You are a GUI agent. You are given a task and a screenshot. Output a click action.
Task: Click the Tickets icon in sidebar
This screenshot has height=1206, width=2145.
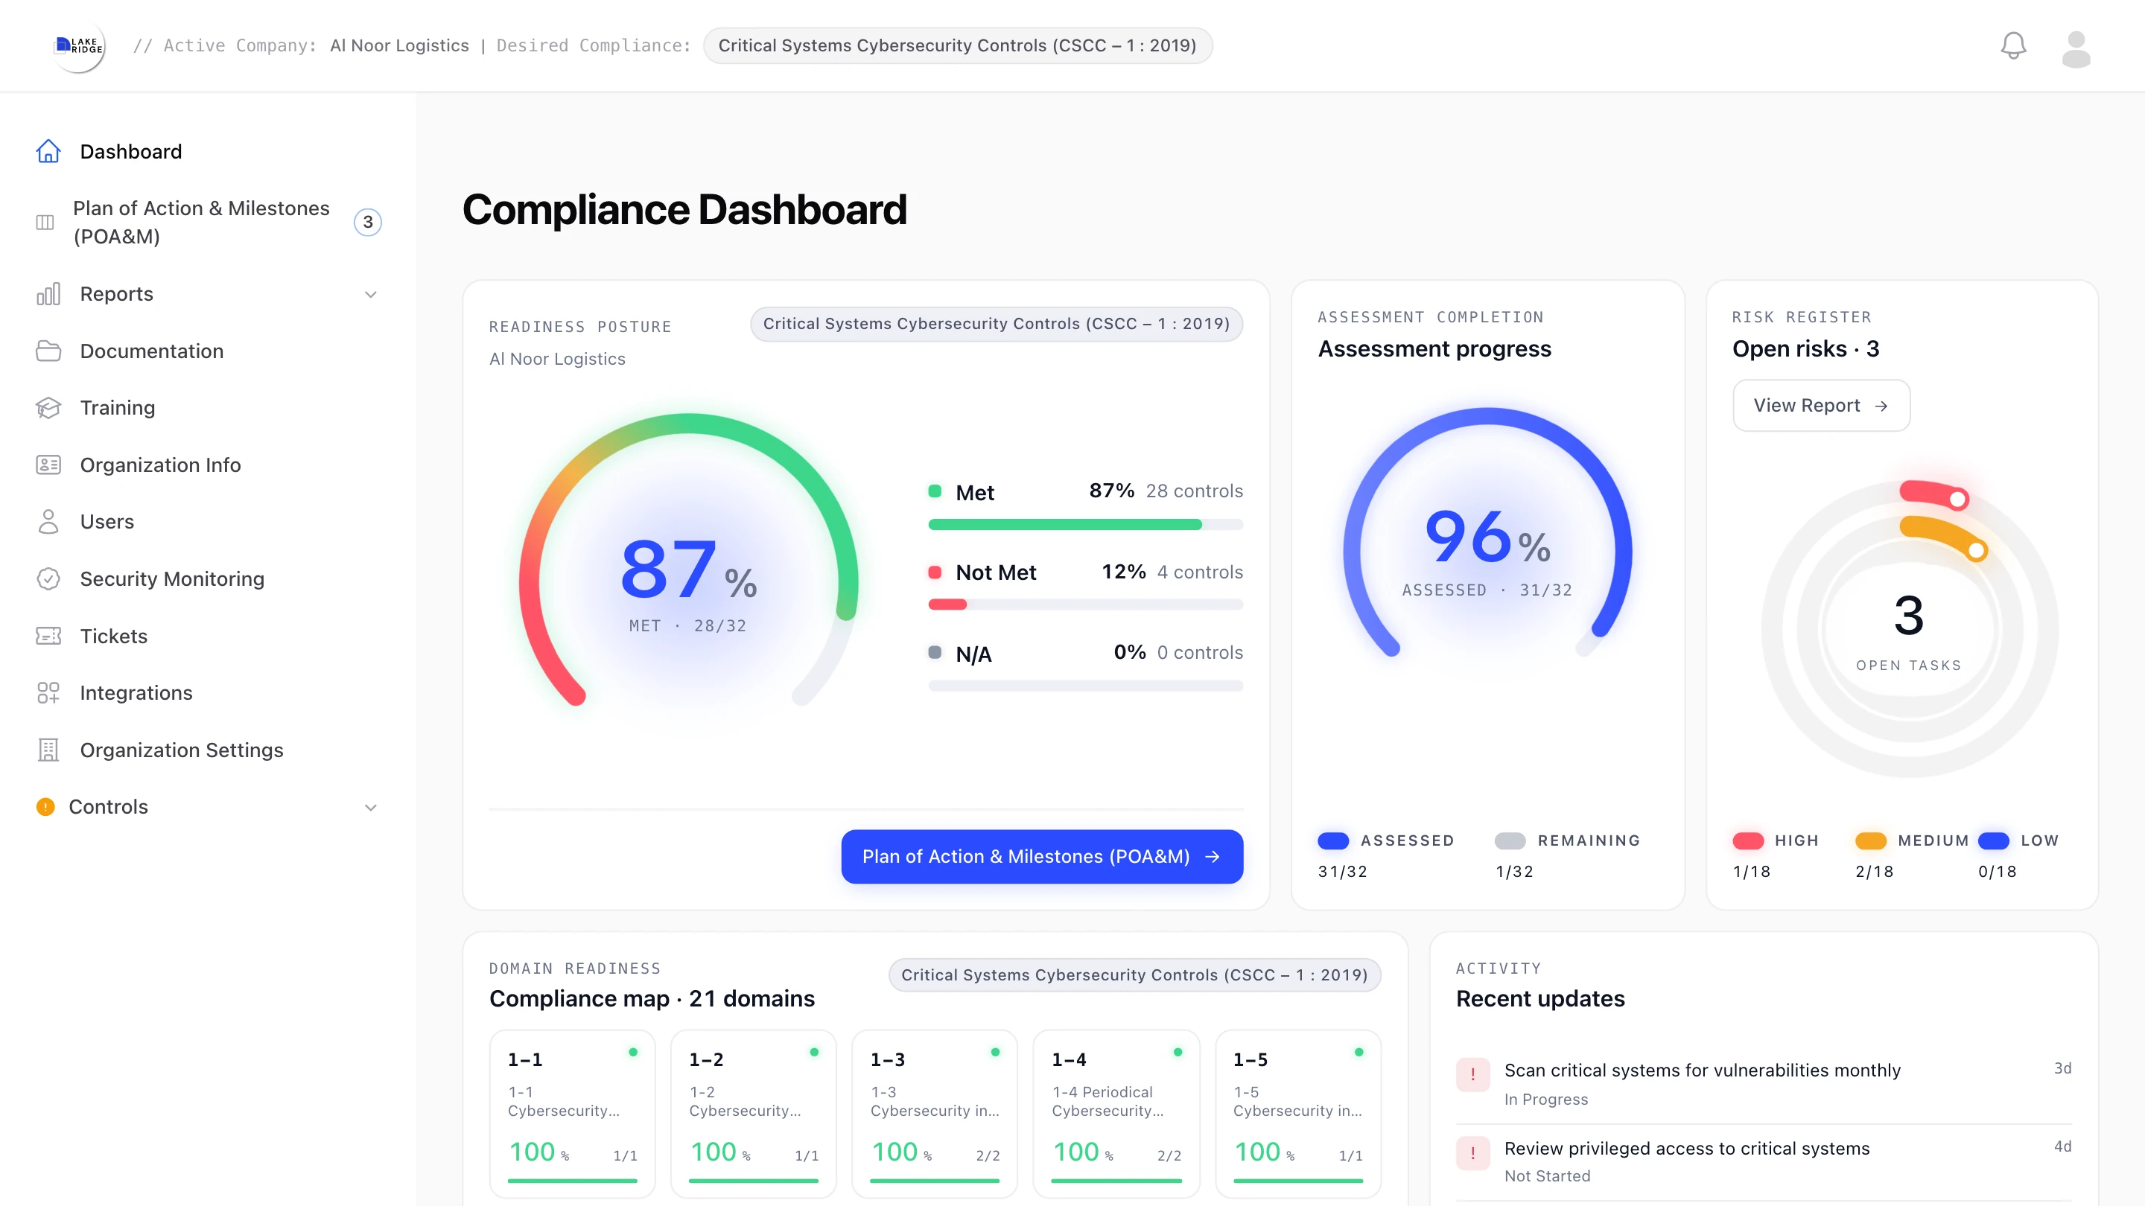48,636
